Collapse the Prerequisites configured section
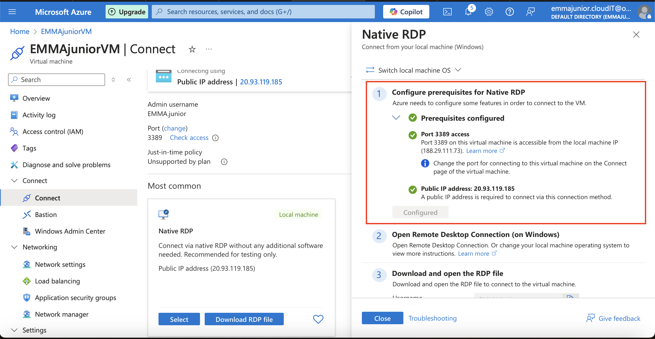Viewport: 655px width, 339px height. click(396, 118)
